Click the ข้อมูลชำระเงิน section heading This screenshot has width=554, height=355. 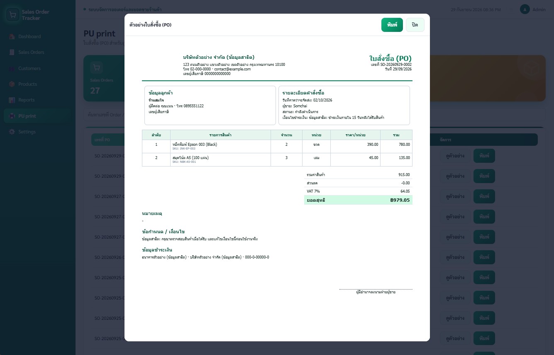tap(157, 250)
